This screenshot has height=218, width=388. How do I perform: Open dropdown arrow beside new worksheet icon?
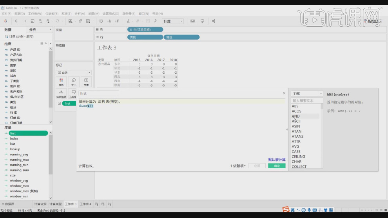tap(75, 21)
